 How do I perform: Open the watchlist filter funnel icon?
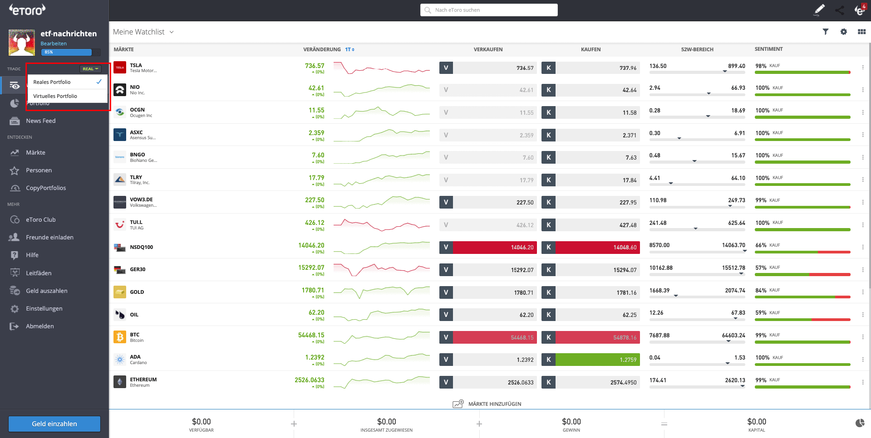pos(826,32)
